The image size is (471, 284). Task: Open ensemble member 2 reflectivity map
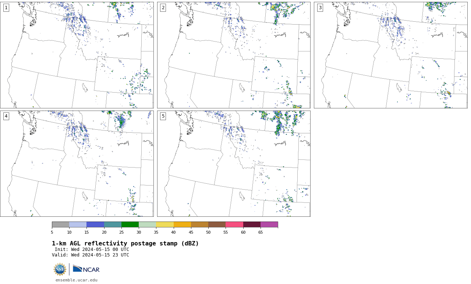coord(234,55)
